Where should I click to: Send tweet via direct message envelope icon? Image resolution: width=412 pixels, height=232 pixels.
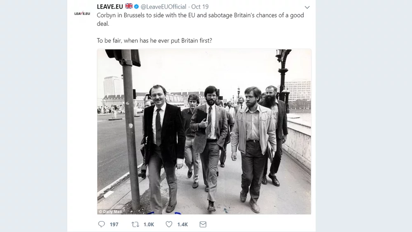[203, 224]
